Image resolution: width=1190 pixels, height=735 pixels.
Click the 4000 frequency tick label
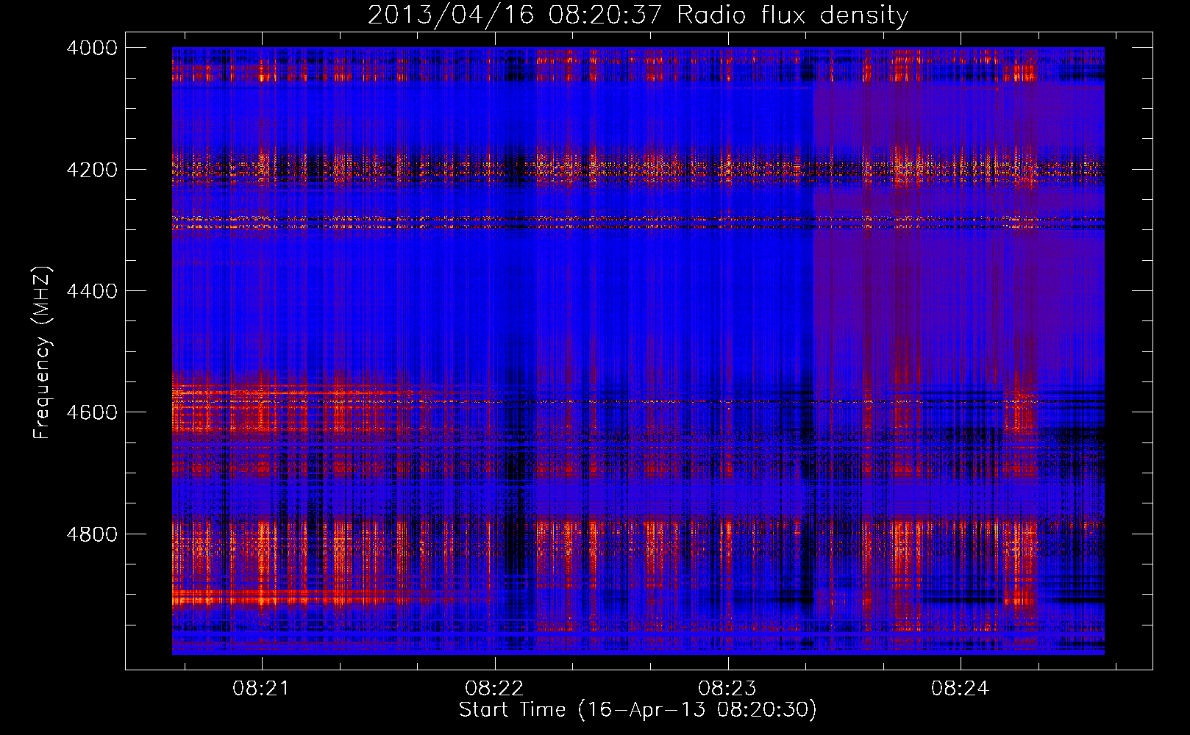click(x=92, y=48)
